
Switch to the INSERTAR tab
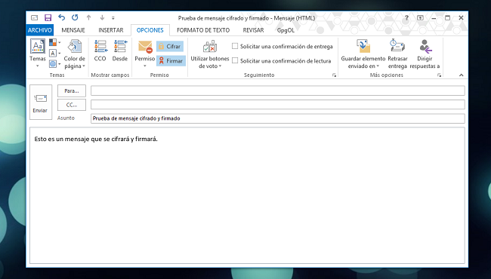tap(111, 30)
